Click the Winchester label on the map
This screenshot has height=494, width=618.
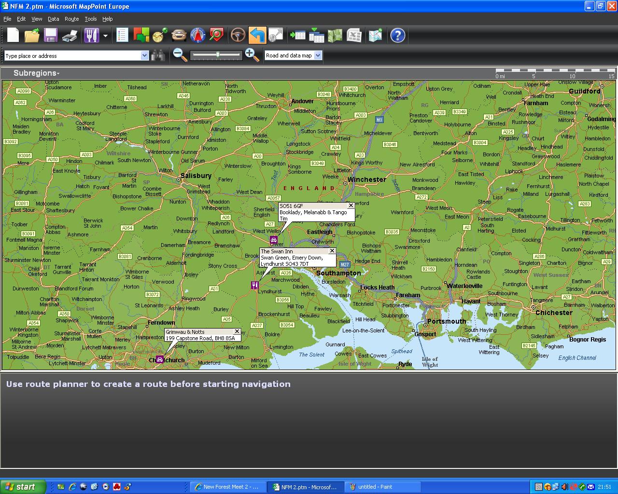pos(367,179)
